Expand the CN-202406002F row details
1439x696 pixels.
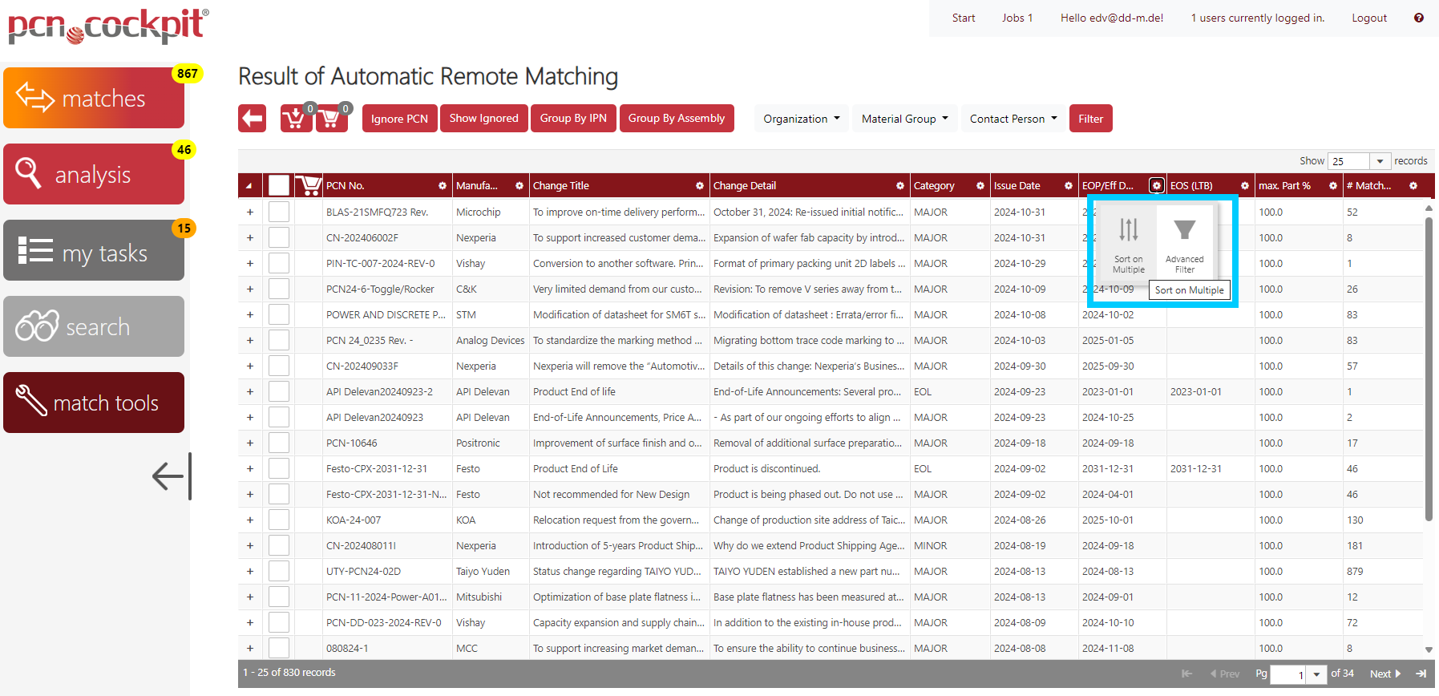[x=250, y=238]
